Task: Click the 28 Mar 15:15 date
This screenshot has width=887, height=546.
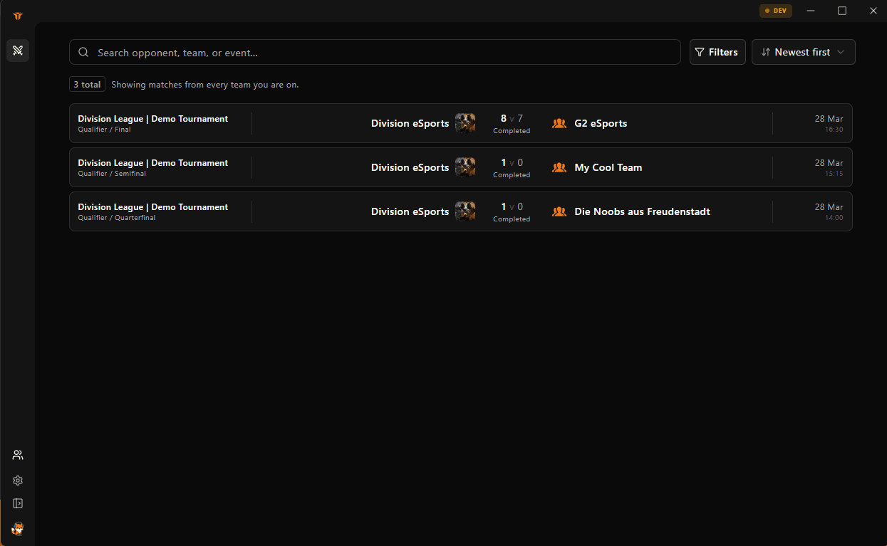Action: tap(829, 167)
